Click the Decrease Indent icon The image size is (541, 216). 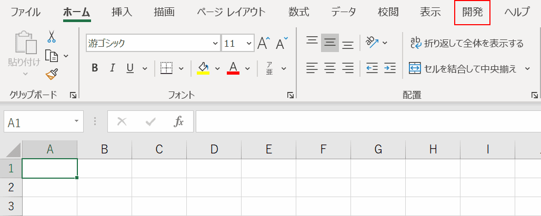pos(372,68)
